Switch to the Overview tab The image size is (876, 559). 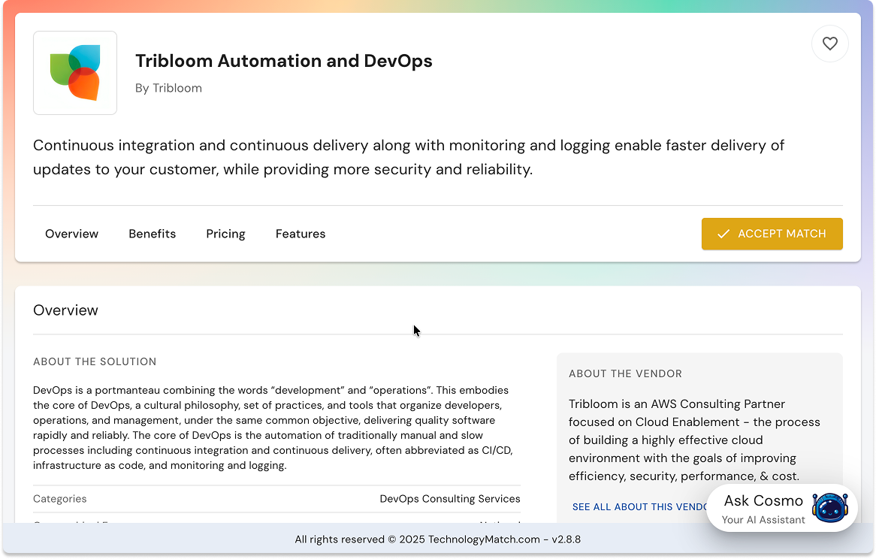71,234
